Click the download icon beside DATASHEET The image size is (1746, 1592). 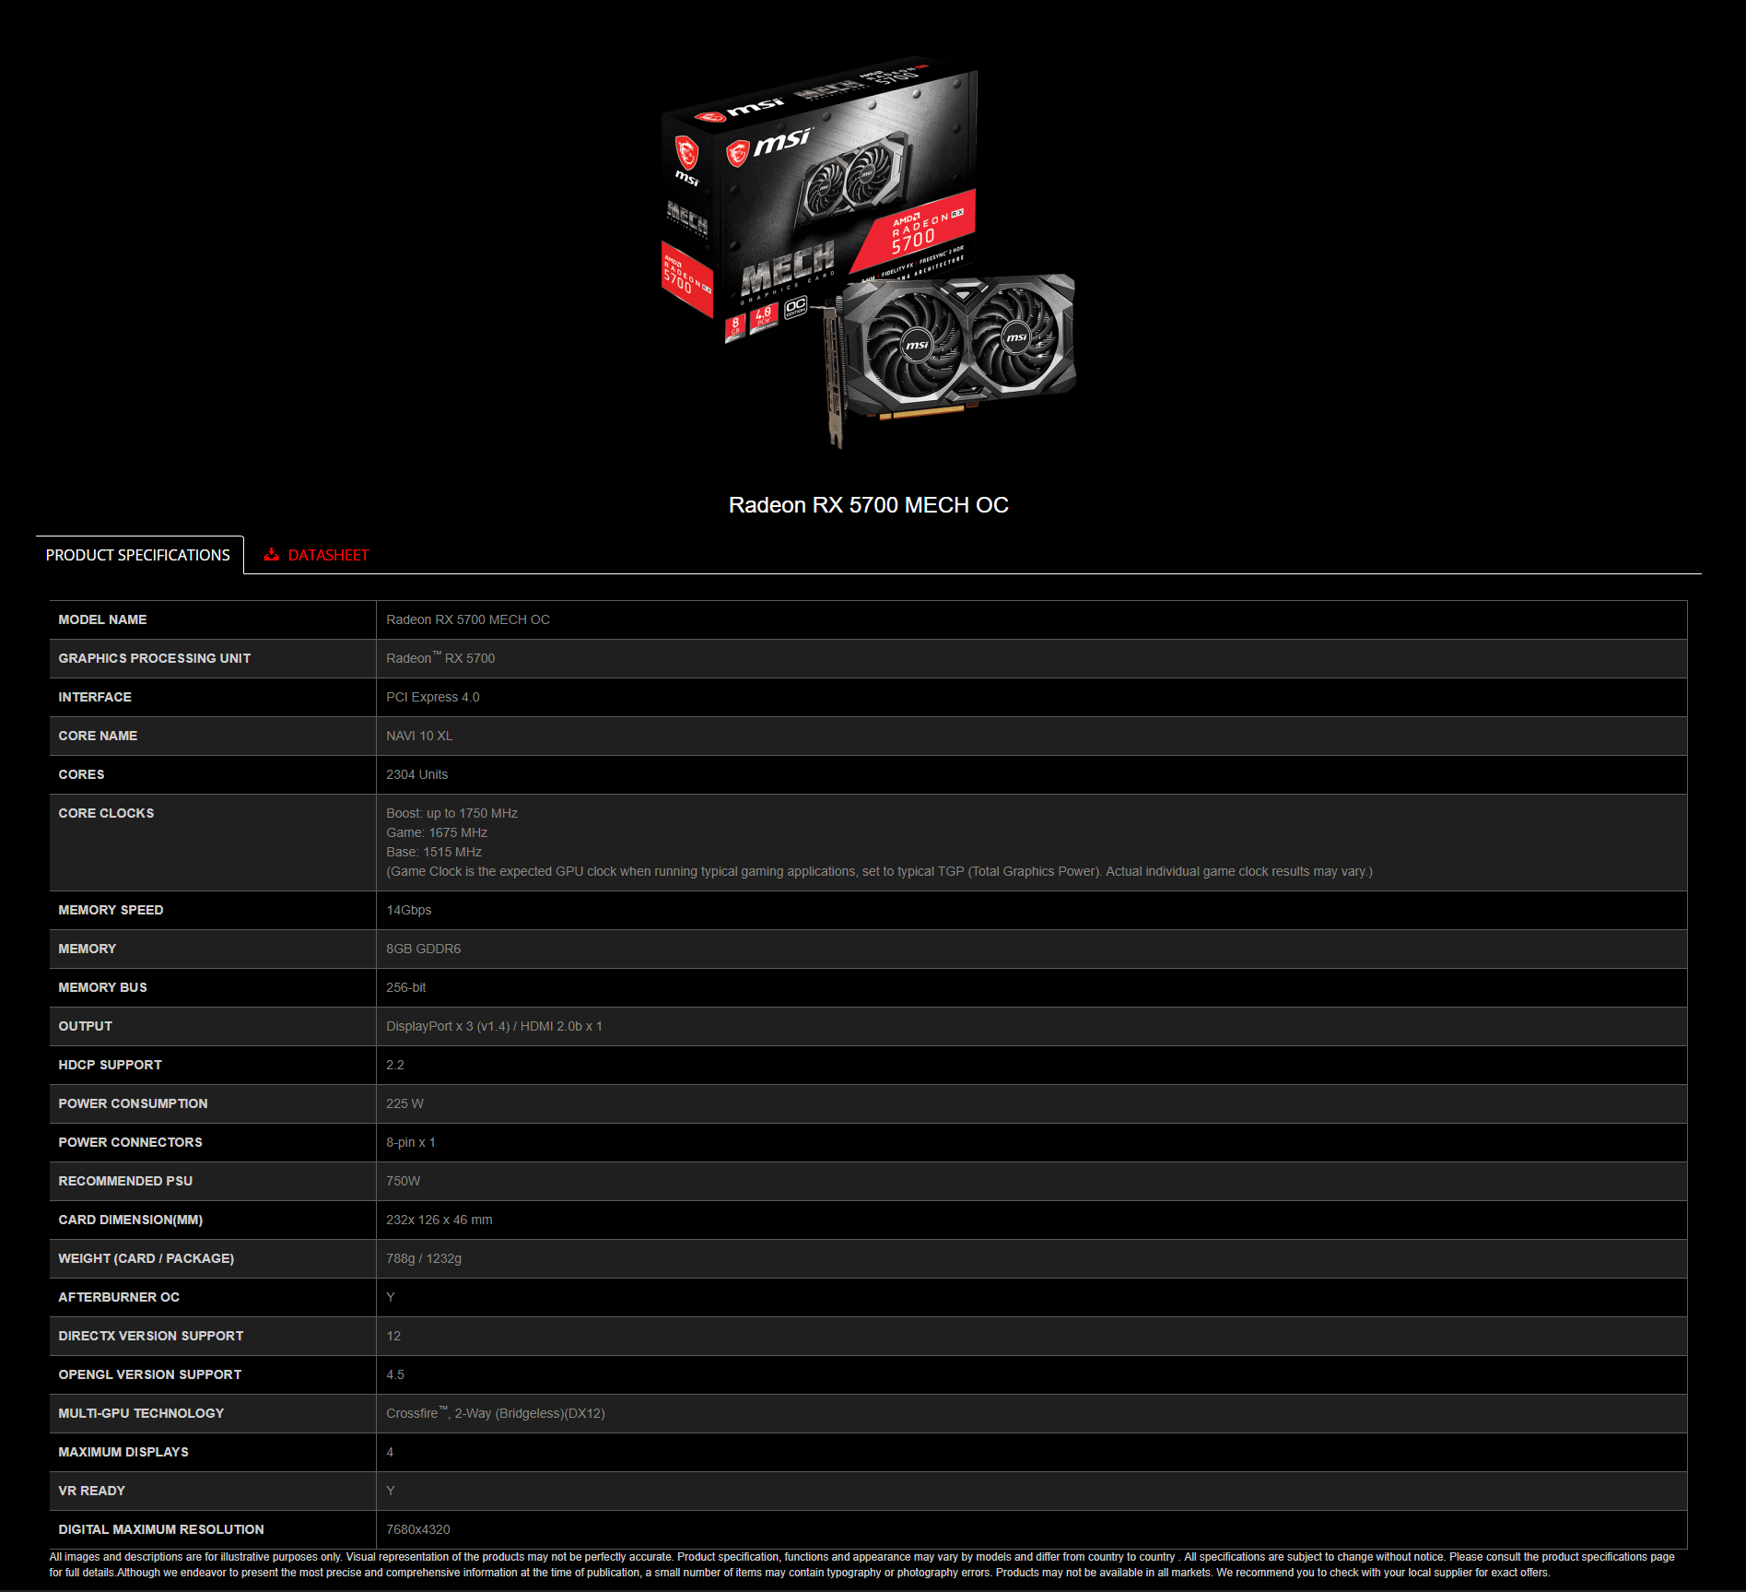coord(272,554)
